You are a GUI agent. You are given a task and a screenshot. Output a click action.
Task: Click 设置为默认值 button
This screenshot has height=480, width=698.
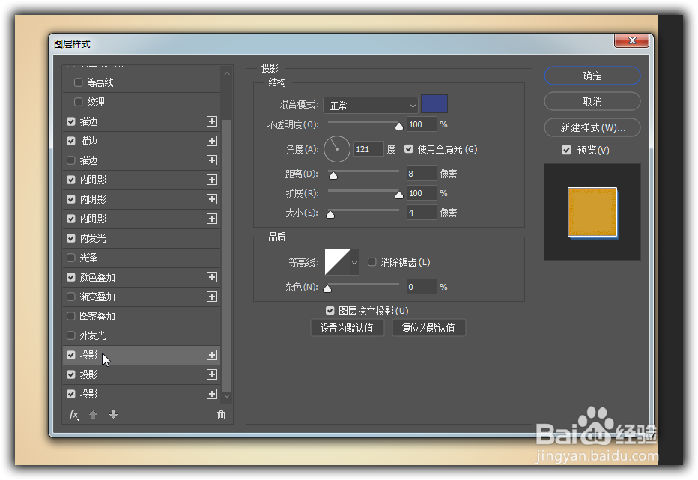(348, 328)
